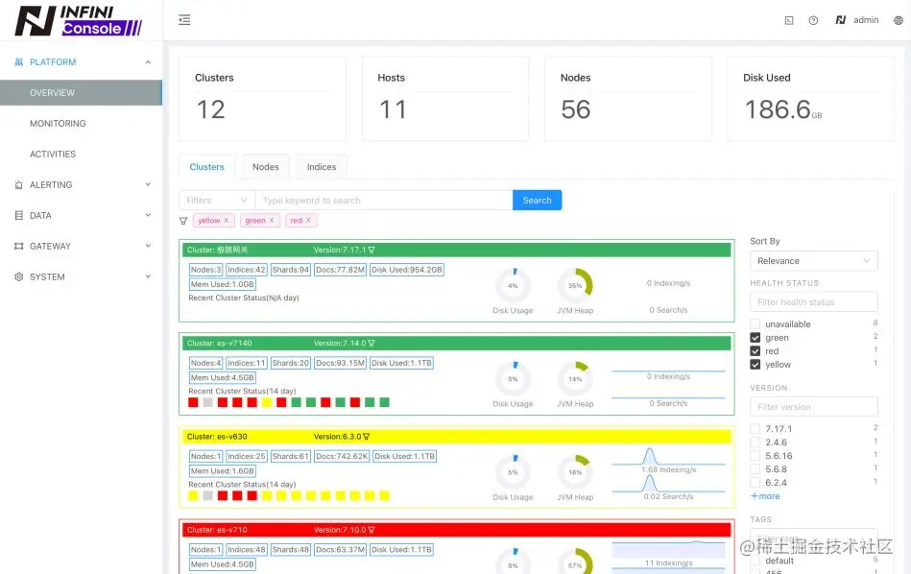Uncheck the yellow health status checkbox
Image resolution: width=911 pixels, height=574 pixels.
755,365
